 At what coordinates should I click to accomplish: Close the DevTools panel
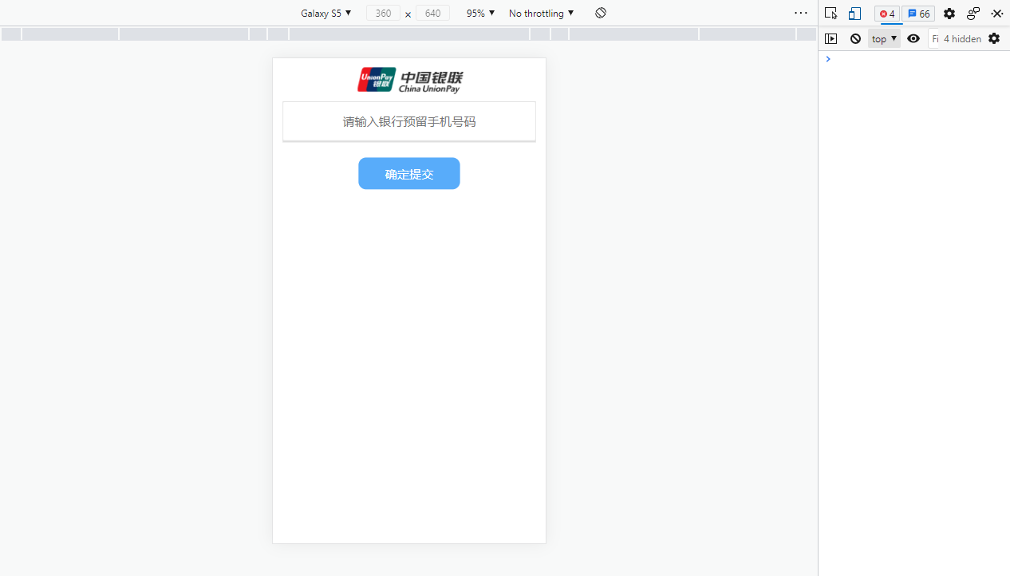point(997,14)
